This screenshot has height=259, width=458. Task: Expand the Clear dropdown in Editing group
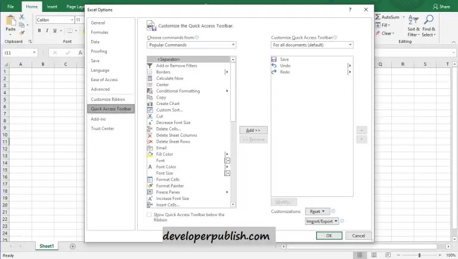point(393,33)
